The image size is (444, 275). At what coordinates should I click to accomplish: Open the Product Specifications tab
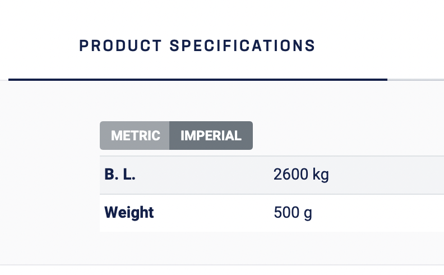coord(197,45)
